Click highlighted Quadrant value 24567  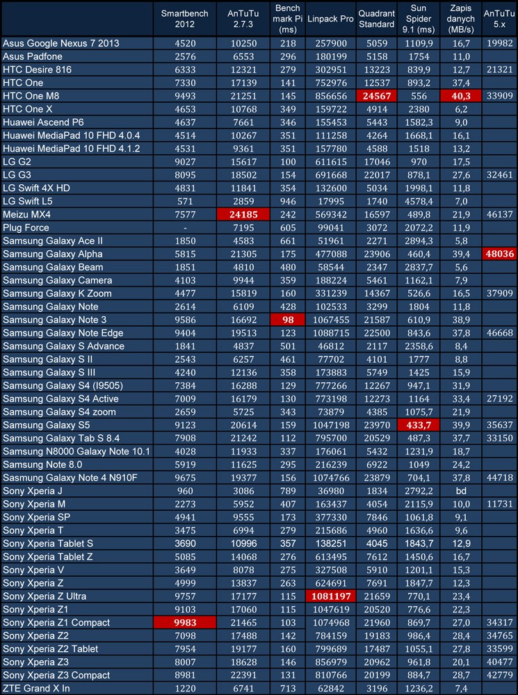[x=377, y=96]
